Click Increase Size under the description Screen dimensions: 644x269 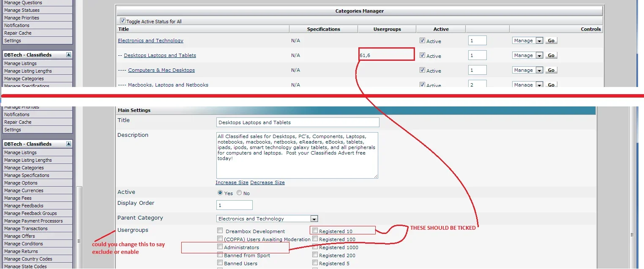[232, 182]
